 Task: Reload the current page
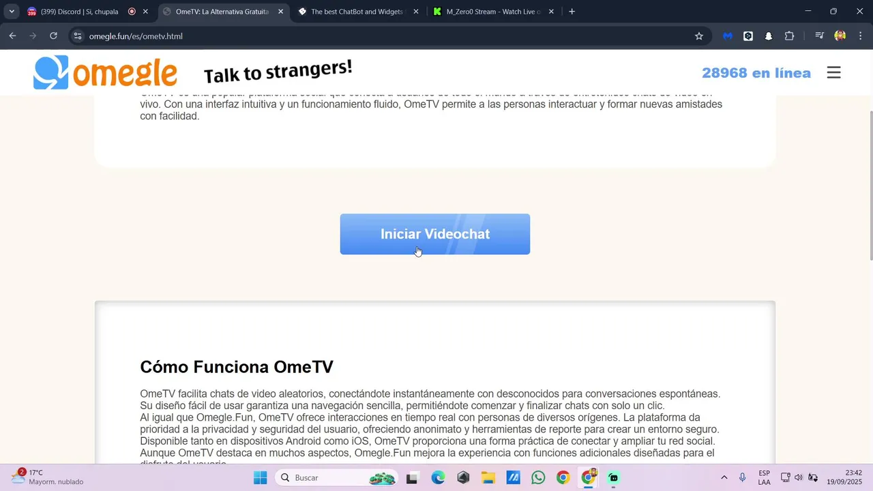coord(53,36)
